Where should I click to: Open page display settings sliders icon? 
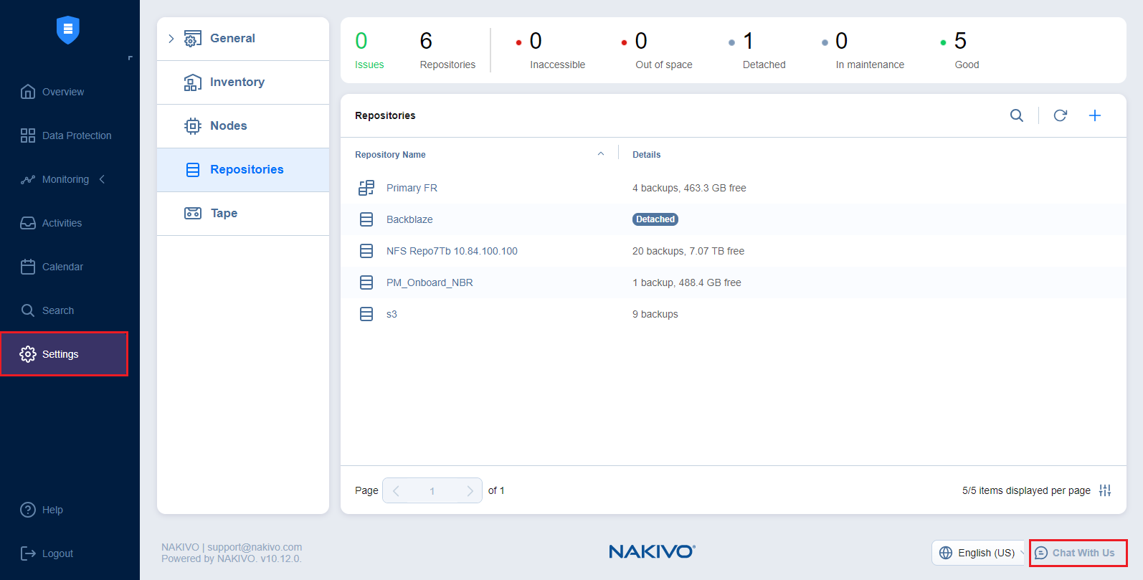coord(1104,490)
